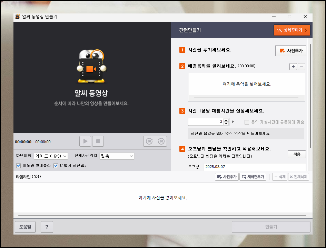Viewport: 326px width, 248px height.
Task: Click 적용 button for opening and ending
Action: coord(297,154)
